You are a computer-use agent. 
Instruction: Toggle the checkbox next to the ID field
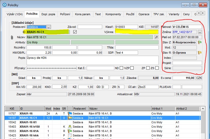point(75,32)
